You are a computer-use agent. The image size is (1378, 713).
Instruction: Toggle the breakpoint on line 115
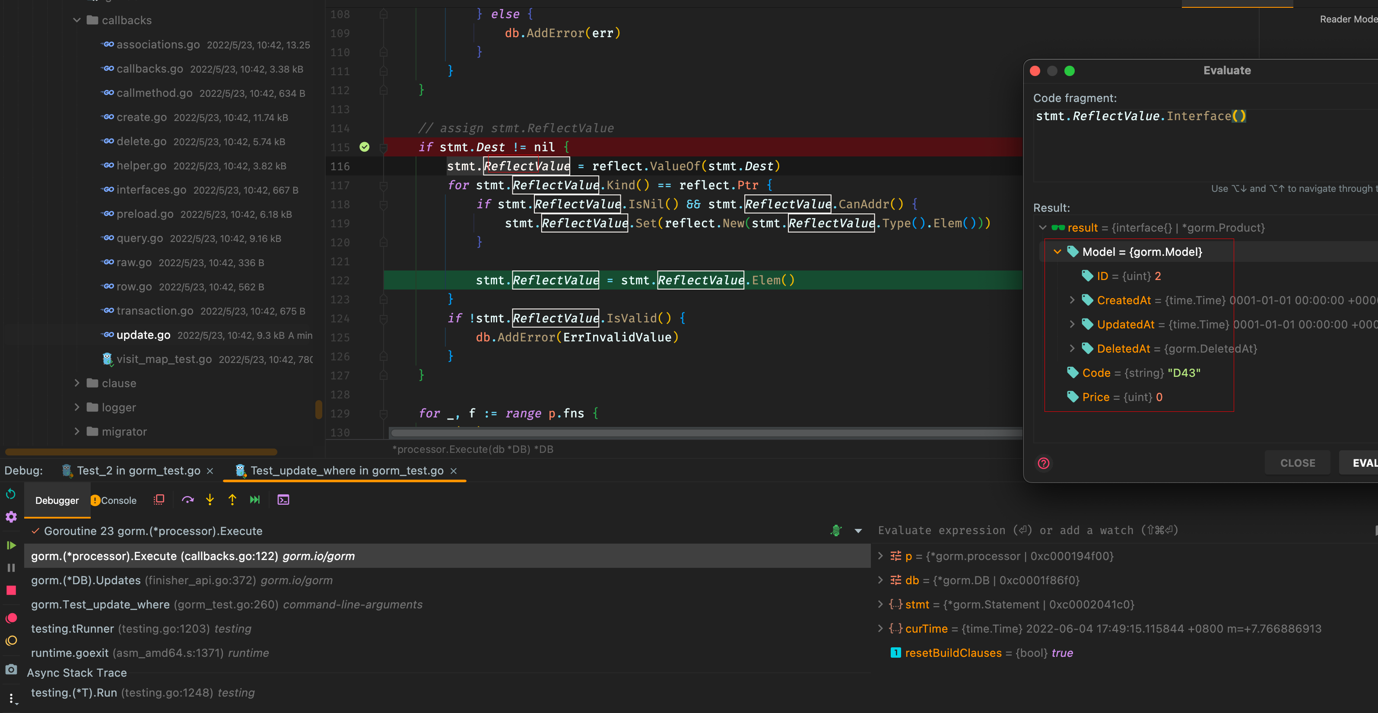point(364,146)
